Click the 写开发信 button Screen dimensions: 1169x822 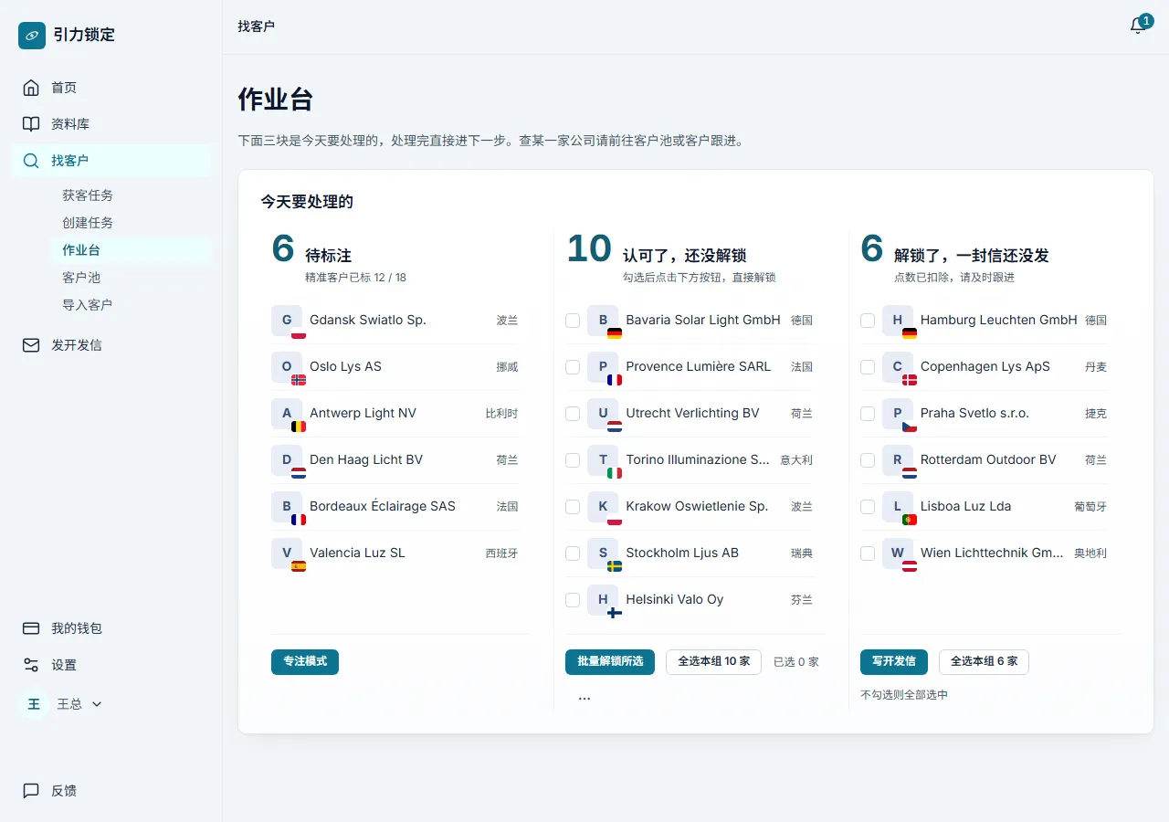click(x=894, y=662)
